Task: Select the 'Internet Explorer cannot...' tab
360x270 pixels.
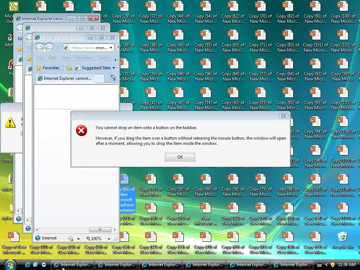Action: (x=65, y=78)
